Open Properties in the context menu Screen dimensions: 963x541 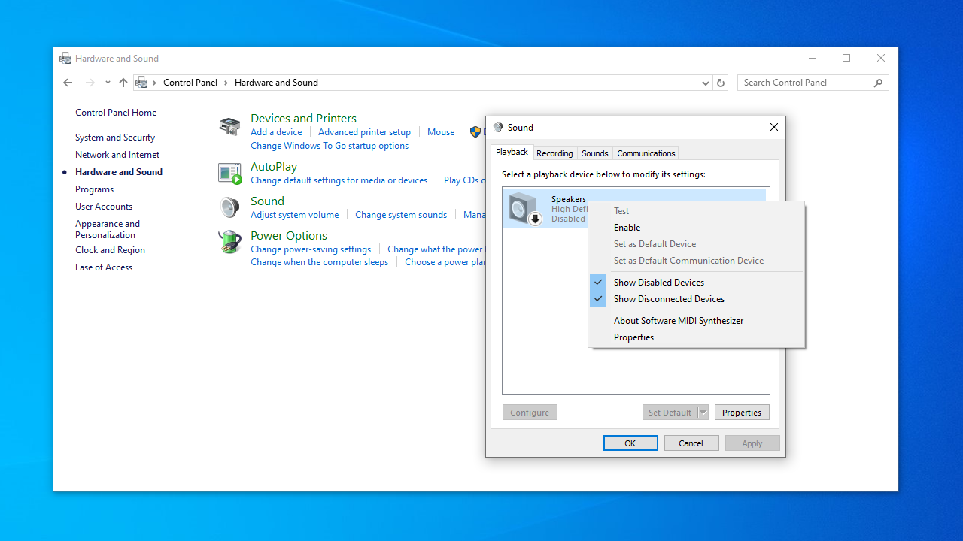pyautogui.click(x=633, y=337)
